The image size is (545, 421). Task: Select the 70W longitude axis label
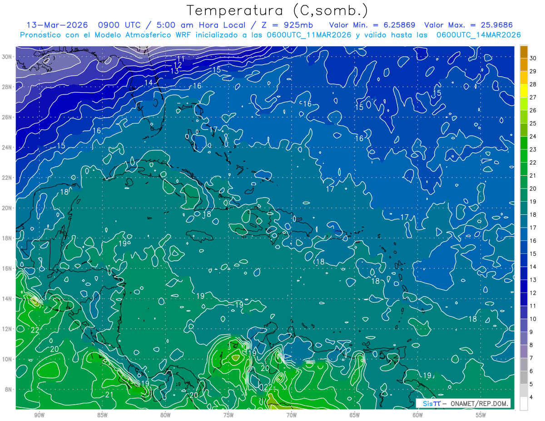pyautogui.click(x=292, y=415)
